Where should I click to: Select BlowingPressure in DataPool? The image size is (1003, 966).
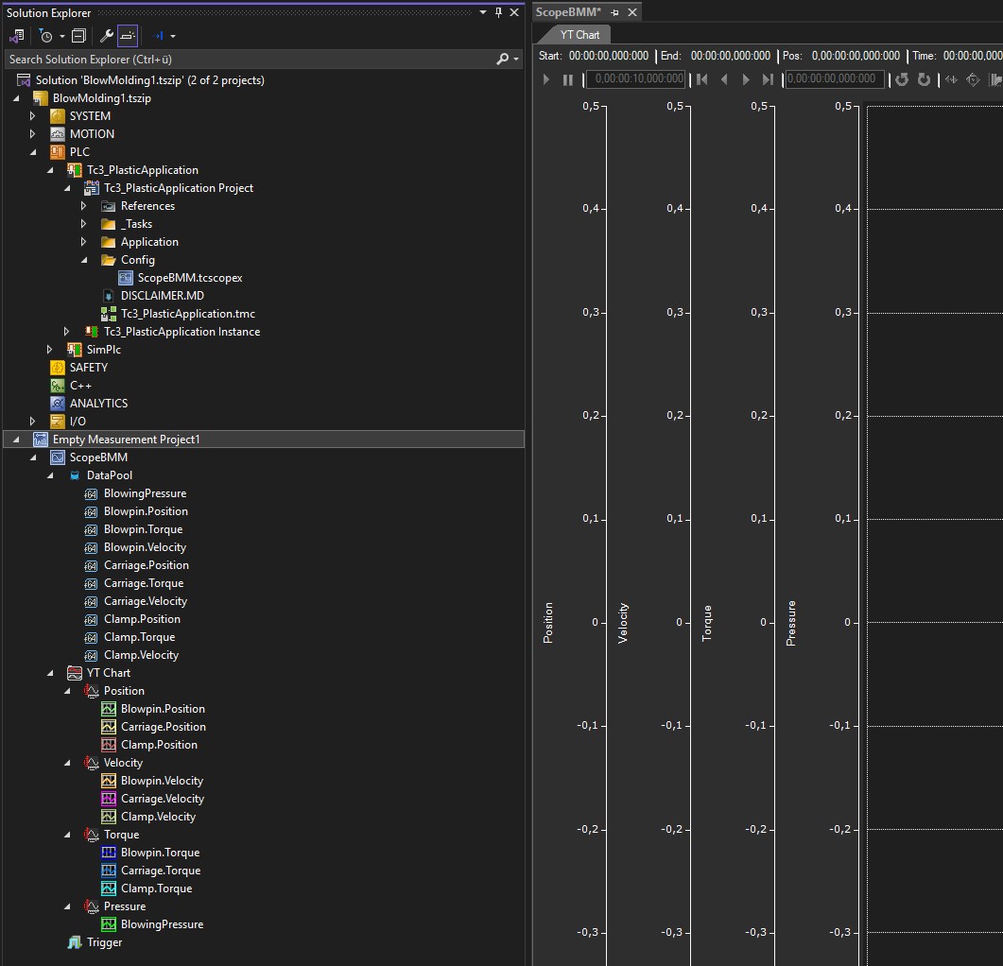click(x=146, y=493)
